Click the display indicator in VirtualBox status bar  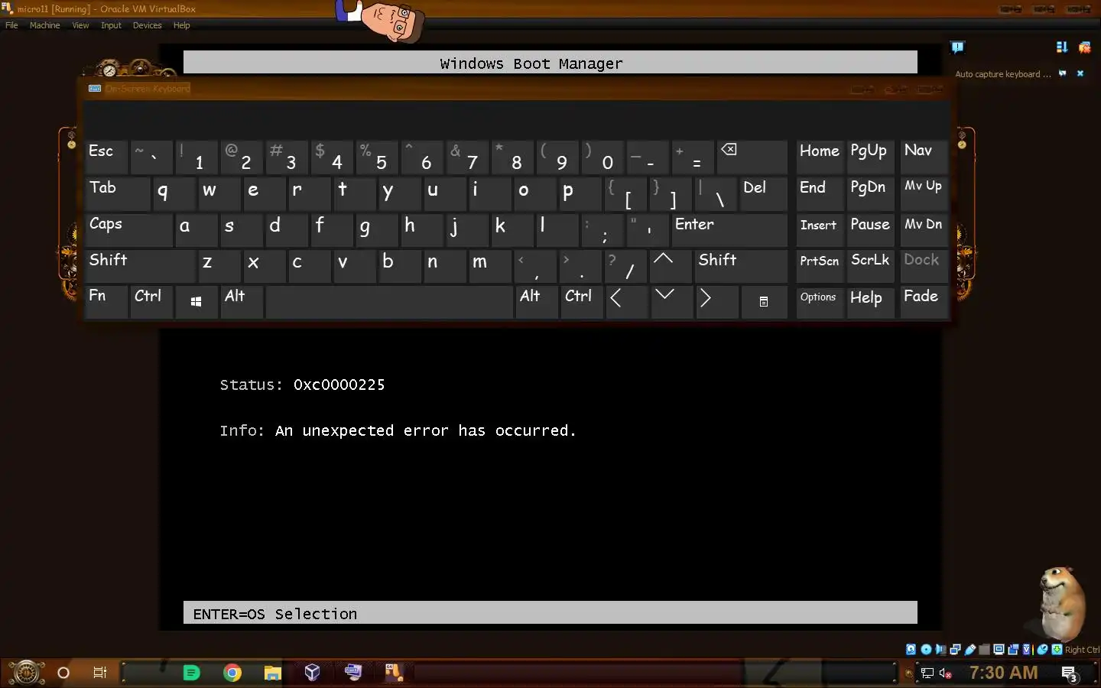pos(999,650)
